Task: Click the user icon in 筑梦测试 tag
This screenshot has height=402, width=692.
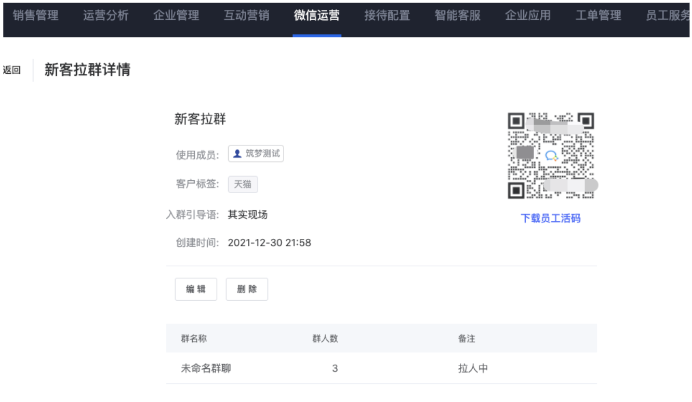Action: (x=237, y=154)
